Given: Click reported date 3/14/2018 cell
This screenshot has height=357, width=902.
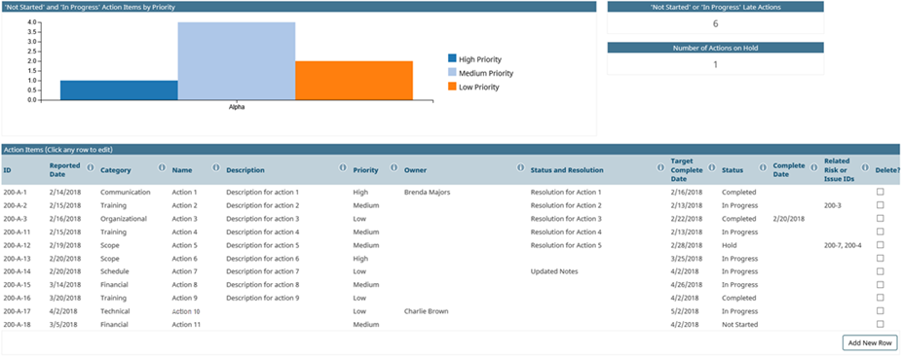Looking at the screenshot, I should (65, 285).
